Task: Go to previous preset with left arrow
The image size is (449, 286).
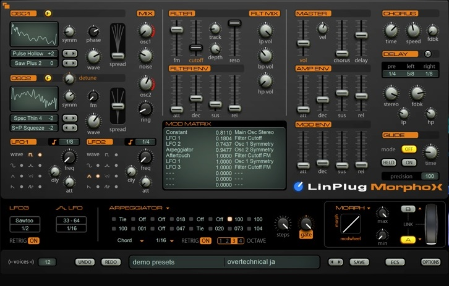Action: tap(332, 262)
